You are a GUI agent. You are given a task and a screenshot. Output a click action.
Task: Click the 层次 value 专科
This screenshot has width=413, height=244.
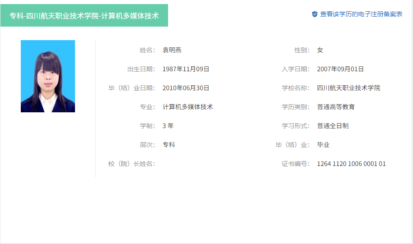[169, 145]
